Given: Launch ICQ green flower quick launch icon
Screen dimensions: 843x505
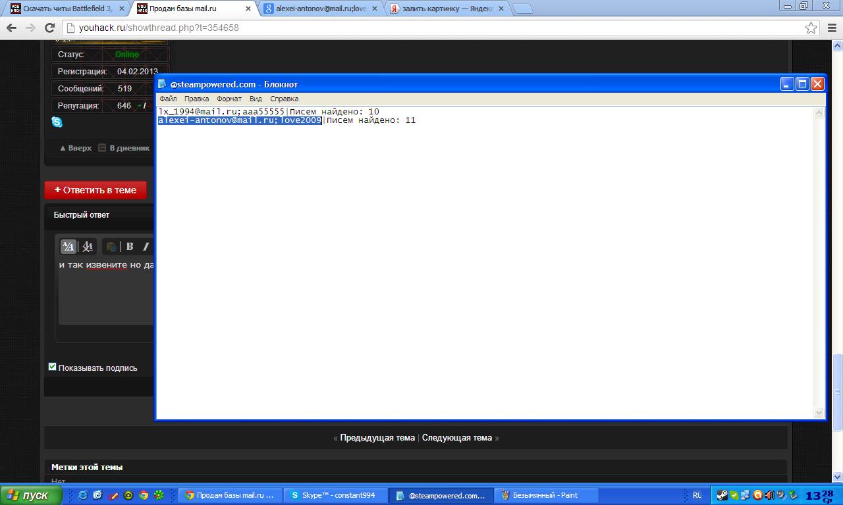Looking at the screenshot, I should 159,495.
